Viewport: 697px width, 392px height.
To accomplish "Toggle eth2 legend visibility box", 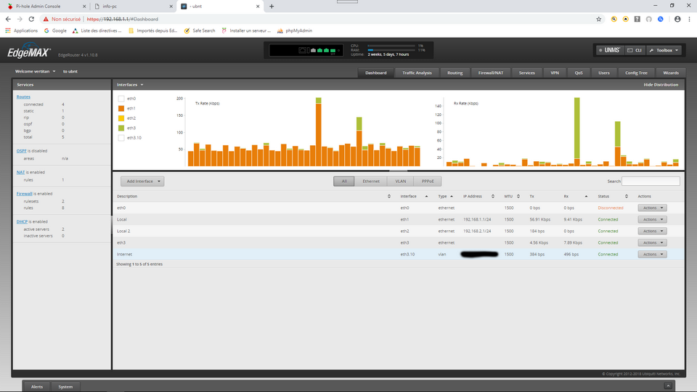I will click(x=121, y=118).
